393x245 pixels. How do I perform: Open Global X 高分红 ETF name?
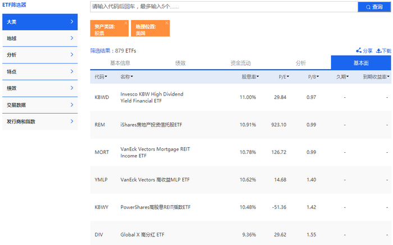pyautogui.click(x=142, y=235)
